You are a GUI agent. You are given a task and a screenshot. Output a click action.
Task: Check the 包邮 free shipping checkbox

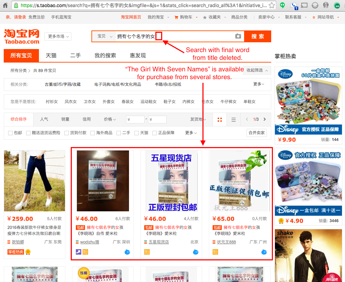pyautogui.click(x=10, y=133)
